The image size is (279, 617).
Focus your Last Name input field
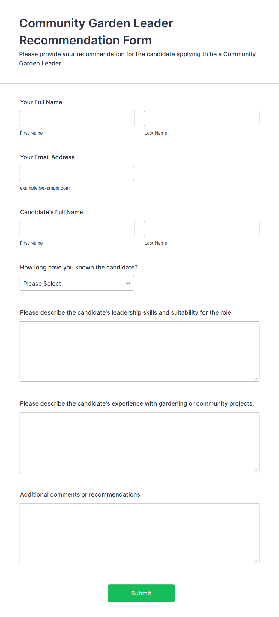[x=202, y=119]
